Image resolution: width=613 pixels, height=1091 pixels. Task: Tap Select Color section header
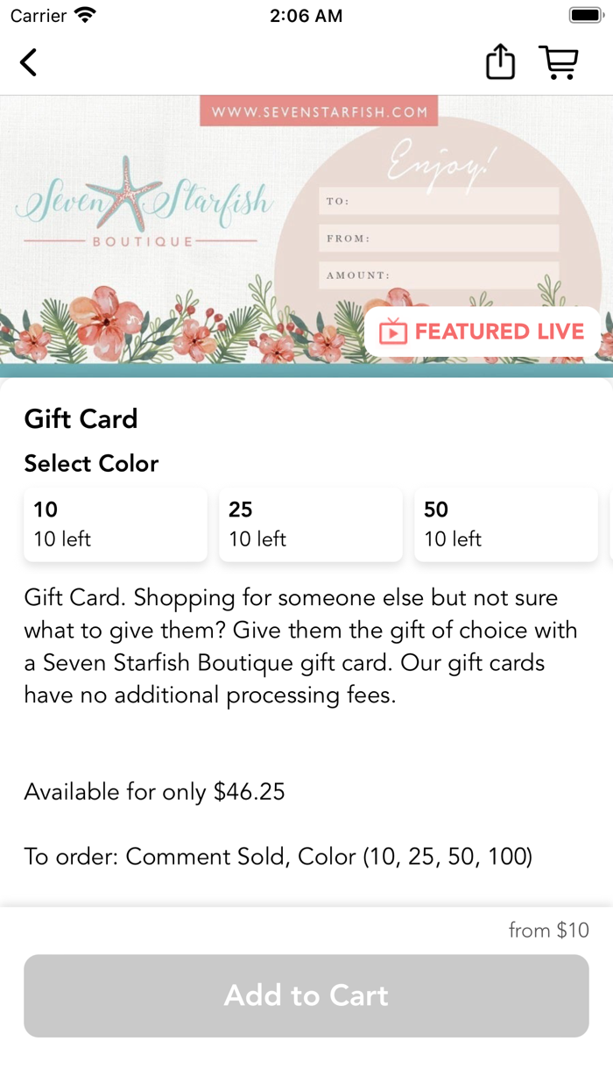coord(91,463)
